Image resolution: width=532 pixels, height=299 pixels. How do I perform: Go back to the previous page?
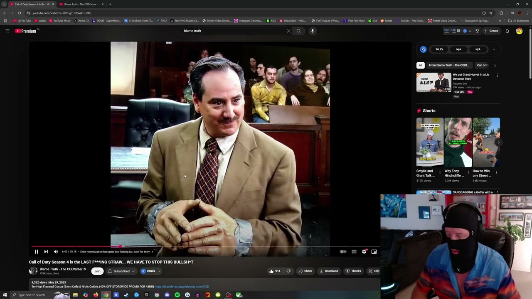click(5, 13)
